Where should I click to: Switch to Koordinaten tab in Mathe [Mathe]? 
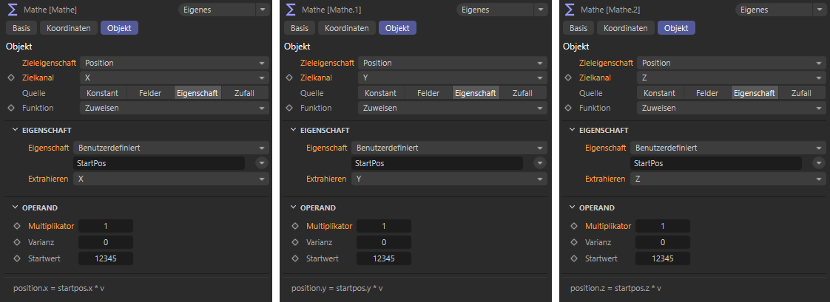coord(68,28)
